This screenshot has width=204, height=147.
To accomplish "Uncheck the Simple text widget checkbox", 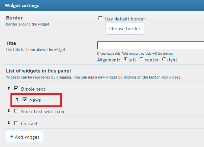I will 16,89.
